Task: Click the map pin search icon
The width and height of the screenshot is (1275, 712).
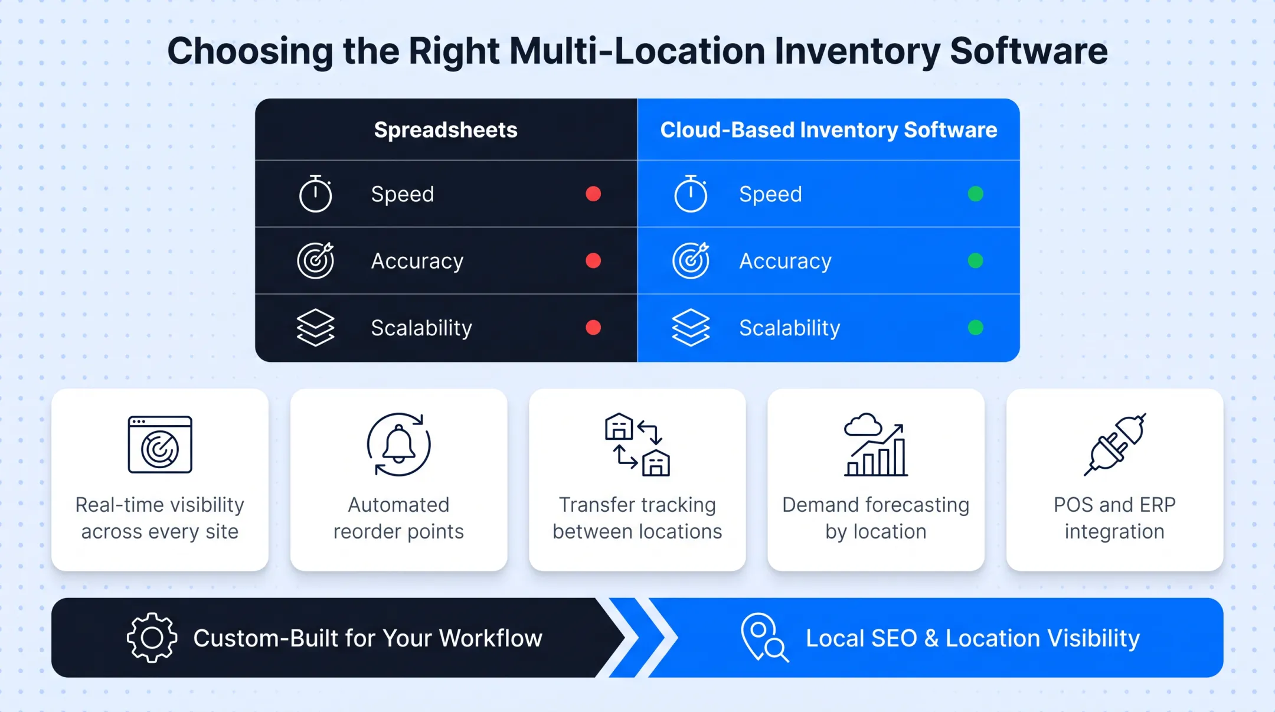Action: [765, 638]
